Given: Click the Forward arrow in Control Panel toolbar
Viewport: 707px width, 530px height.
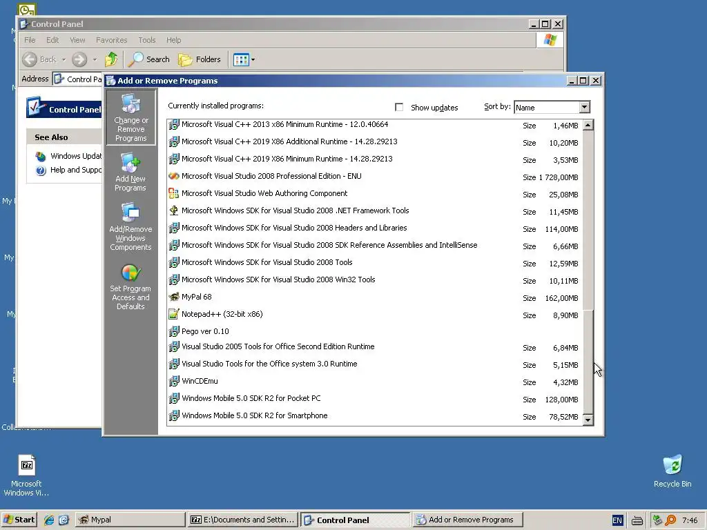Looking at the screenshot, I should click(79, 59).
